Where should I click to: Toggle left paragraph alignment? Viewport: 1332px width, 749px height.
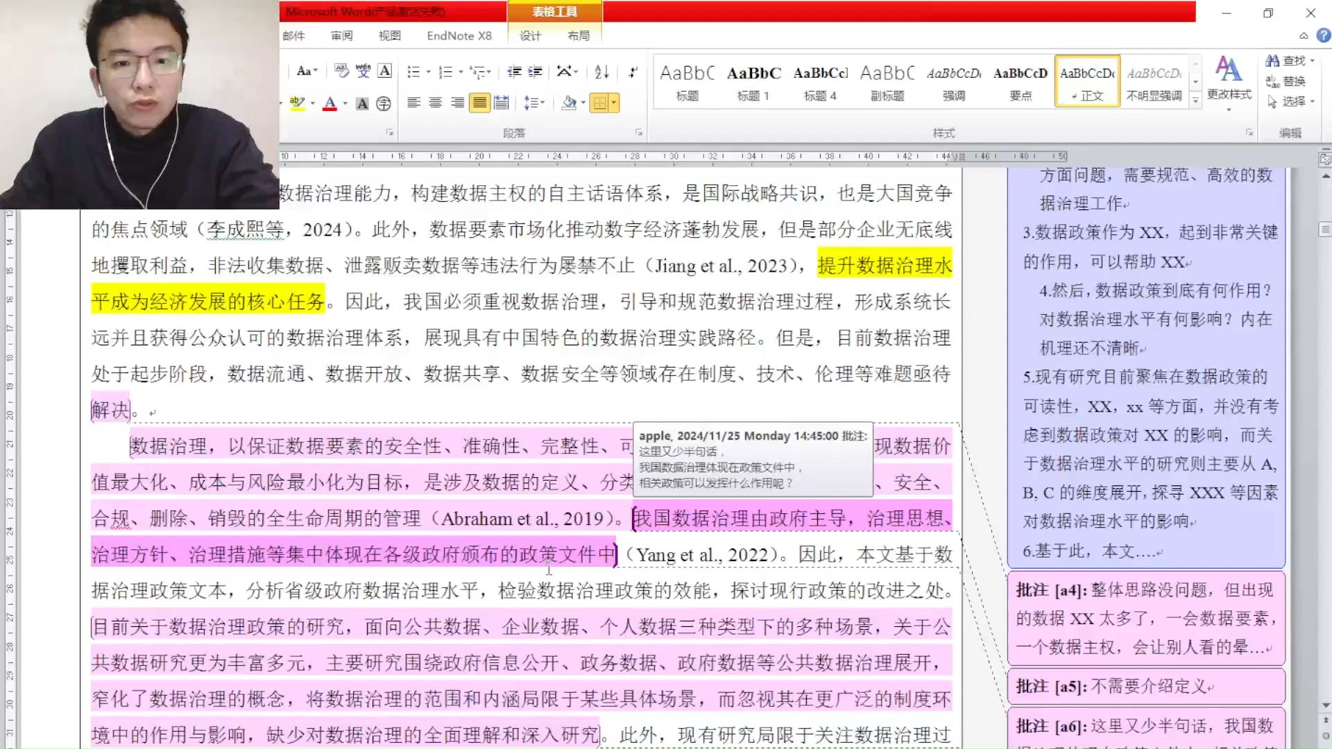point(415,103)
